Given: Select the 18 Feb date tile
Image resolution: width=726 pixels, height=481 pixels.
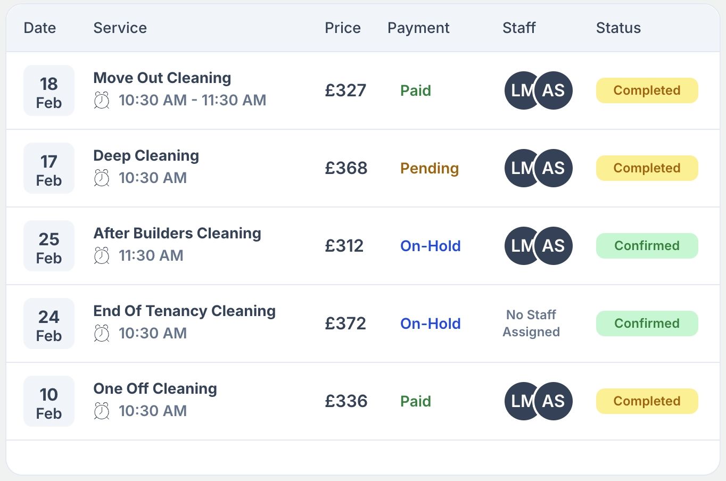Looking at the screenshot, I should point(49,90).
